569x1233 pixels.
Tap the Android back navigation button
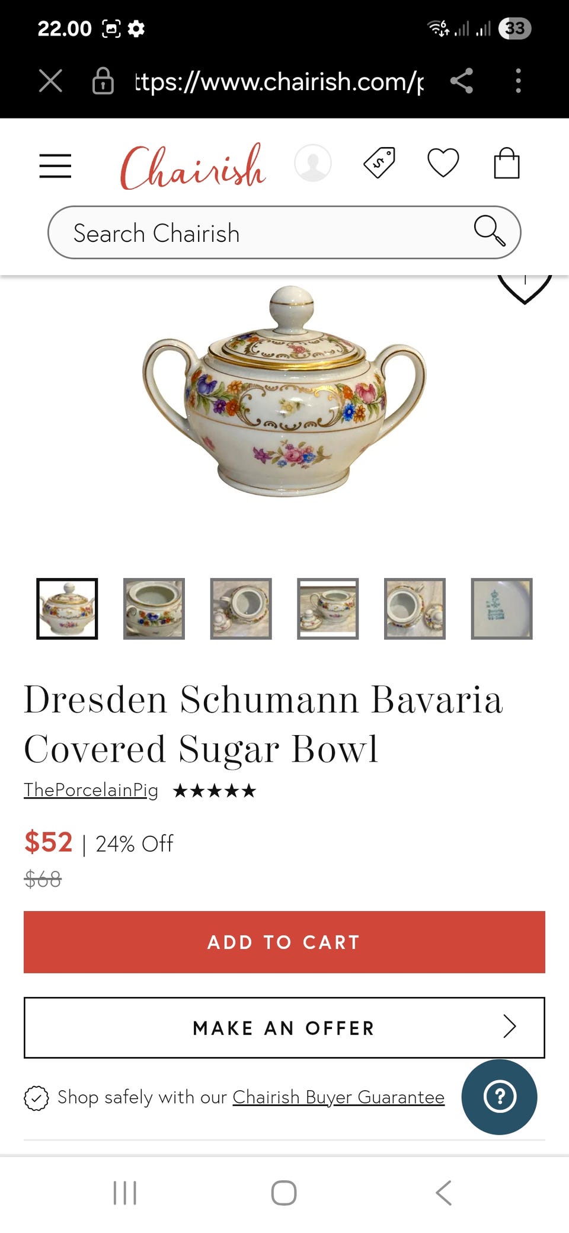pos(444,1193)
